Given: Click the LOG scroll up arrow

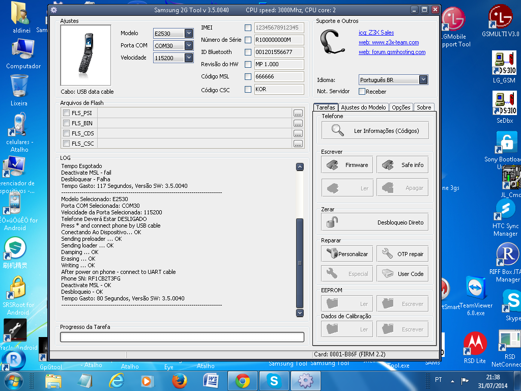Looking at the screenshot, I should (300, 167).
